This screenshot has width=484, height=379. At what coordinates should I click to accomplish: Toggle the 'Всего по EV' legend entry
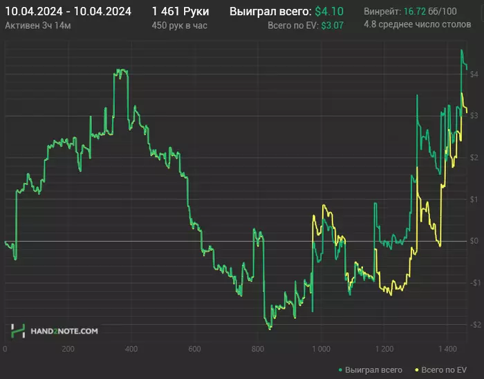click(441, 370)
